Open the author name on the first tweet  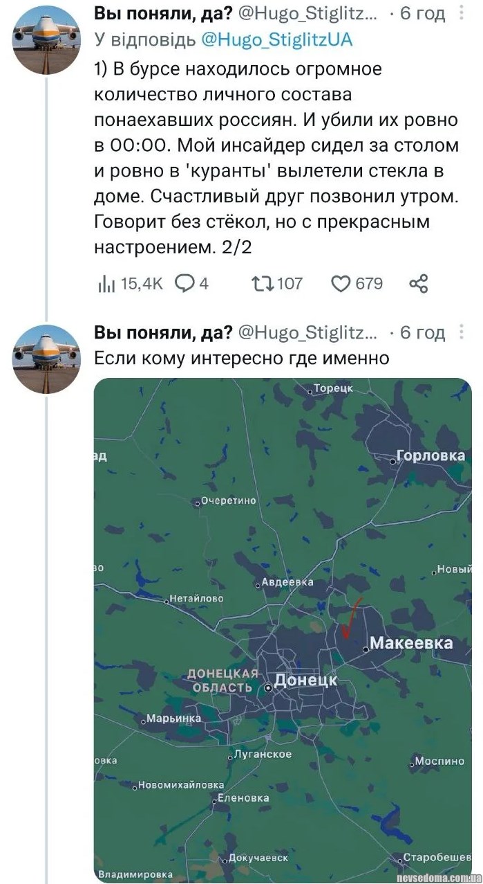(163, 14)
